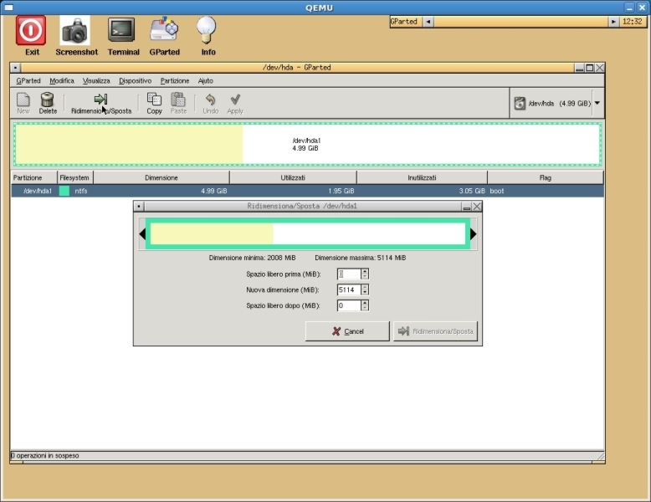Viewport: 651px width, 502px height.
Task: Increase Nuova dimensione with up arrow
Action: point(365,287)
